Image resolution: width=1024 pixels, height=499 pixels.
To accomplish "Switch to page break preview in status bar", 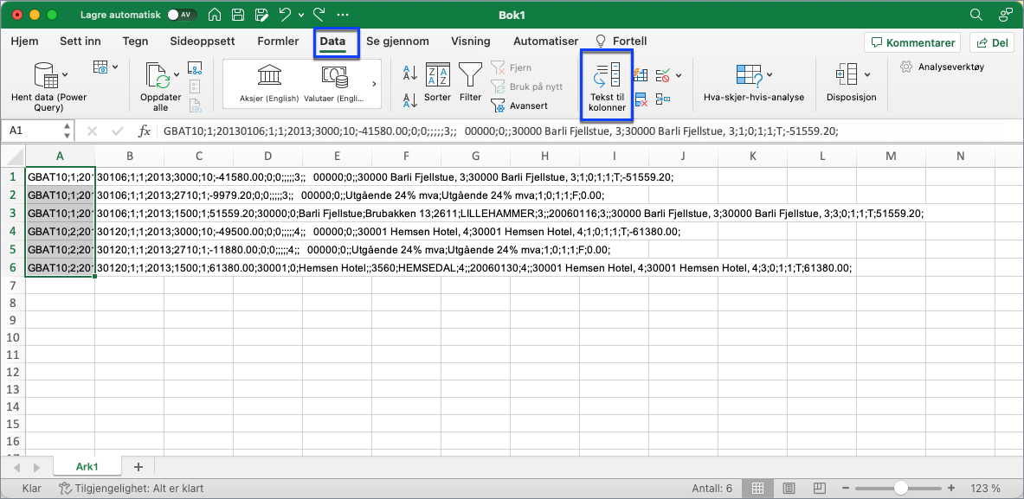I will point(821,488).
